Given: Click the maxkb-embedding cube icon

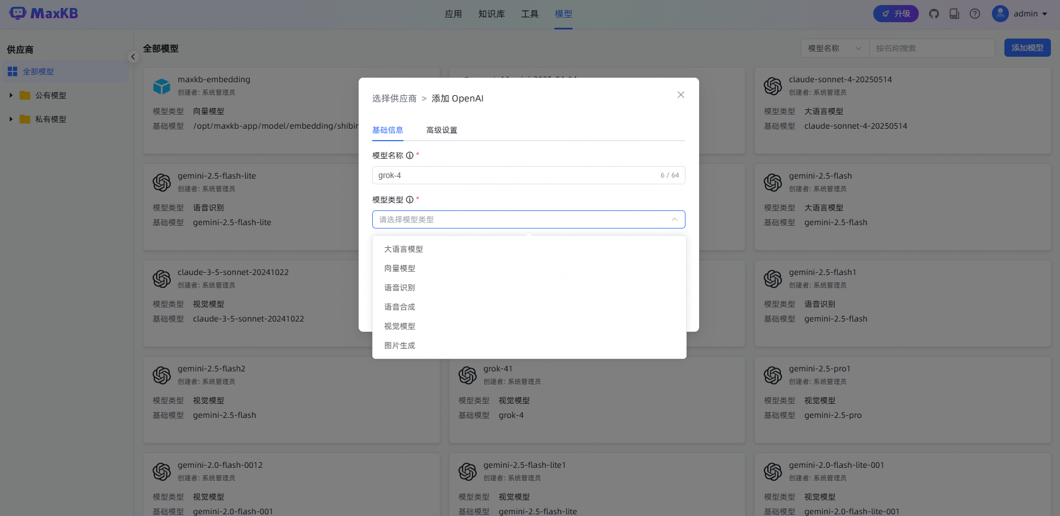Looking at the screenshot, I should pyautogui.click(x=162, y=86).
